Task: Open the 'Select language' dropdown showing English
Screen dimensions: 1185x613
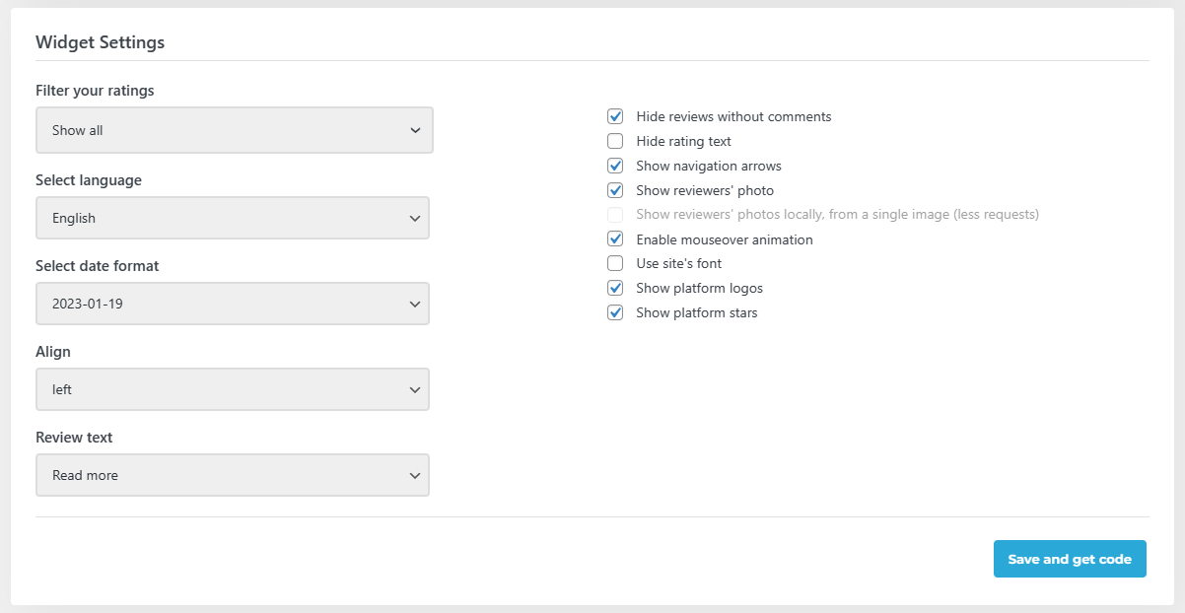Action: [x=233, y=218]
